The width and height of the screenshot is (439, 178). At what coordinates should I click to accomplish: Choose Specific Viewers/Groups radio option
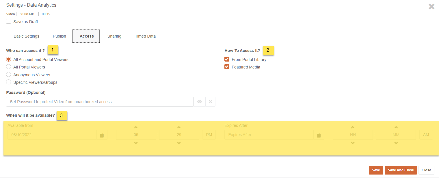tap(9, 82)
